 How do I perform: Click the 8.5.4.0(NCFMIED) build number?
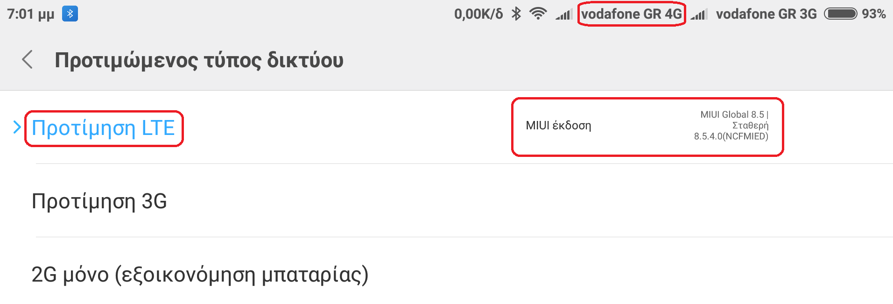[x=731, y=136]
